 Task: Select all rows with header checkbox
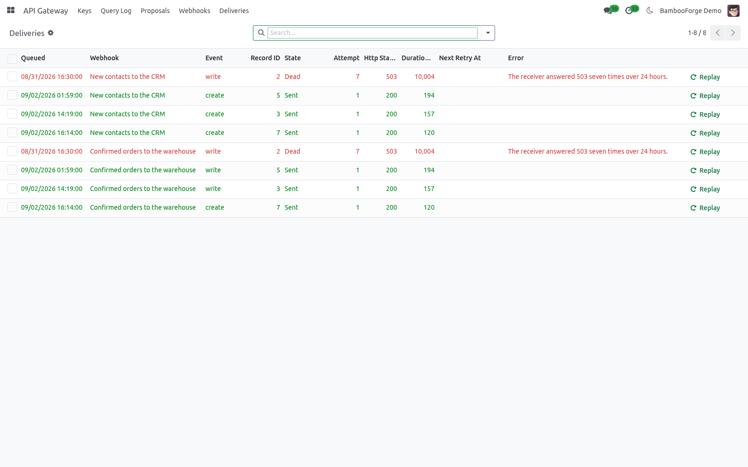pos(12,58)
